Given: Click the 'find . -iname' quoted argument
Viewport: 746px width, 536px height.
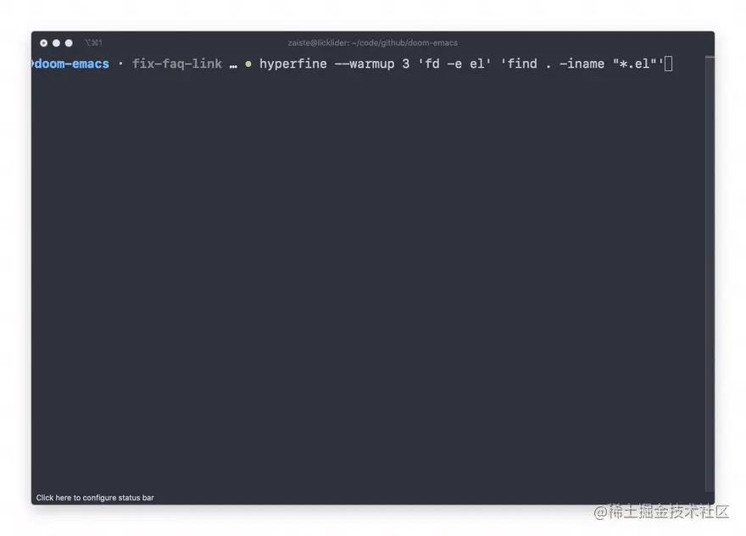Looking at the screenshot, I should pos(582,64).
